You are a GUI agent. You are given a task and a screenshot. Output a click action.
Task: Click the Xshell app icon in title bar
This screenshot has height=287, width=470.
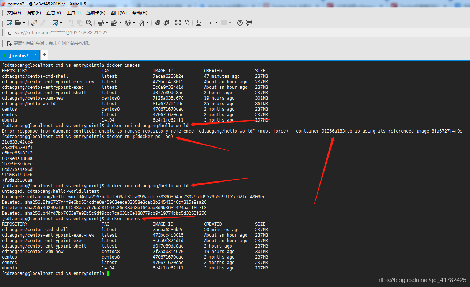coord(3,4)
